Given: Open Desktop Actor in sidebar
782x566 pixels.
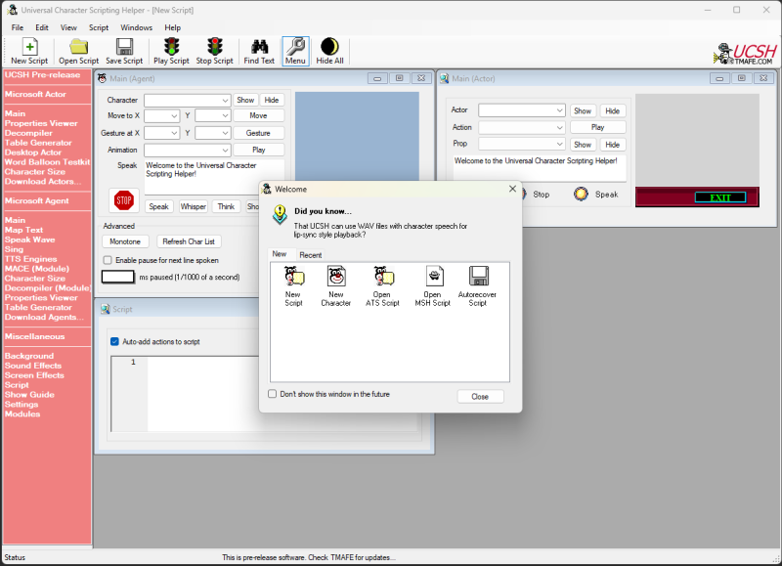Looking at the screenshot, I should tap(33, 152).
